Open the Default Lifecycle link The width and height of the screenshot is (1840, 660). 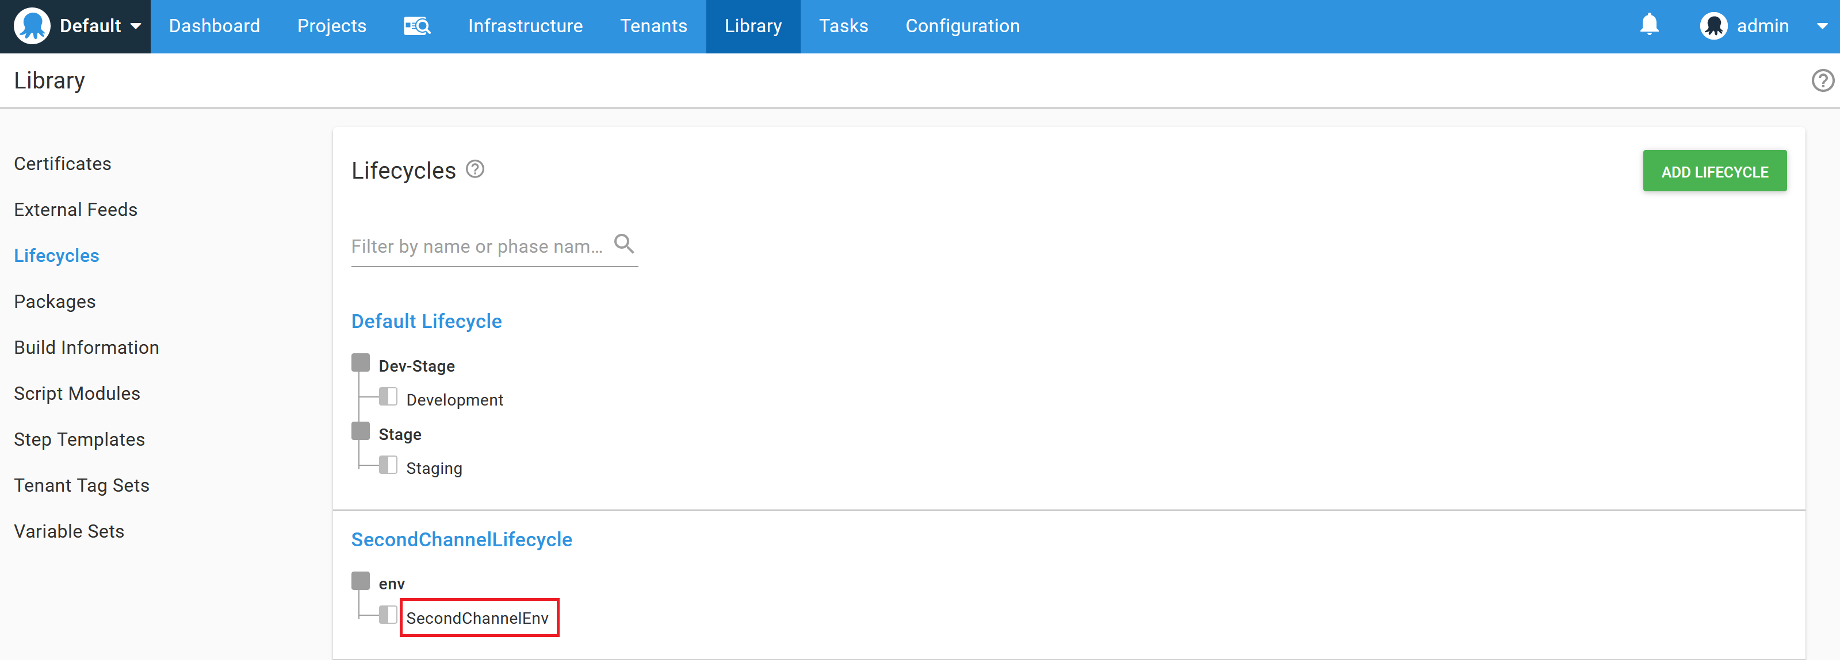click(x=426, y=321)
